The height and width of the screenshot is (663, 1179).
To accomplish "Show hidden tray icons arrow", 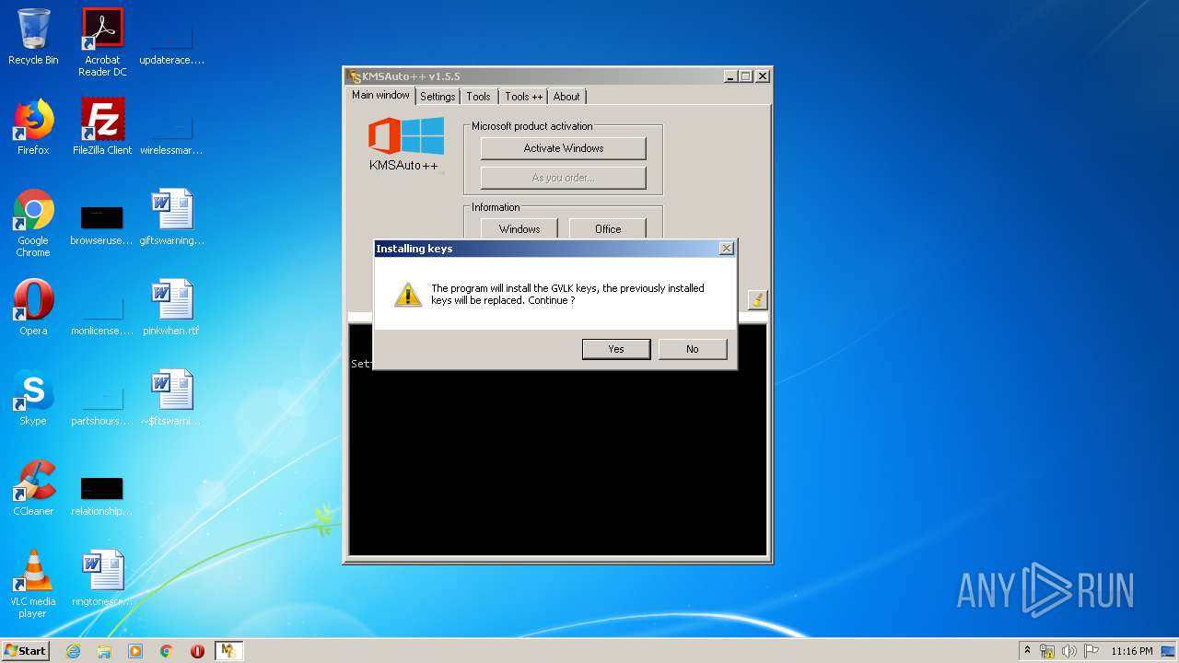I will coord(1028,651).
